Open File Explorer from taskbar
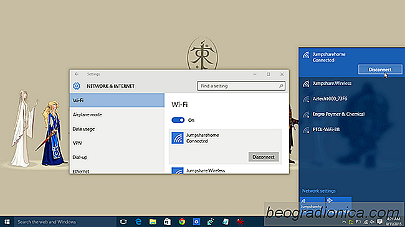405x227 pixels. pyautogui.click(x=153, y=221)
